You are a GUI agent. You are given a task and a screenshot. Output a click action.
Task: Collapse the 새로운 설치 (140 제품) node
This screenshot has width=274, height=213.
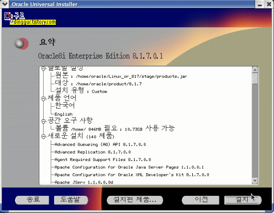point(43,137)
